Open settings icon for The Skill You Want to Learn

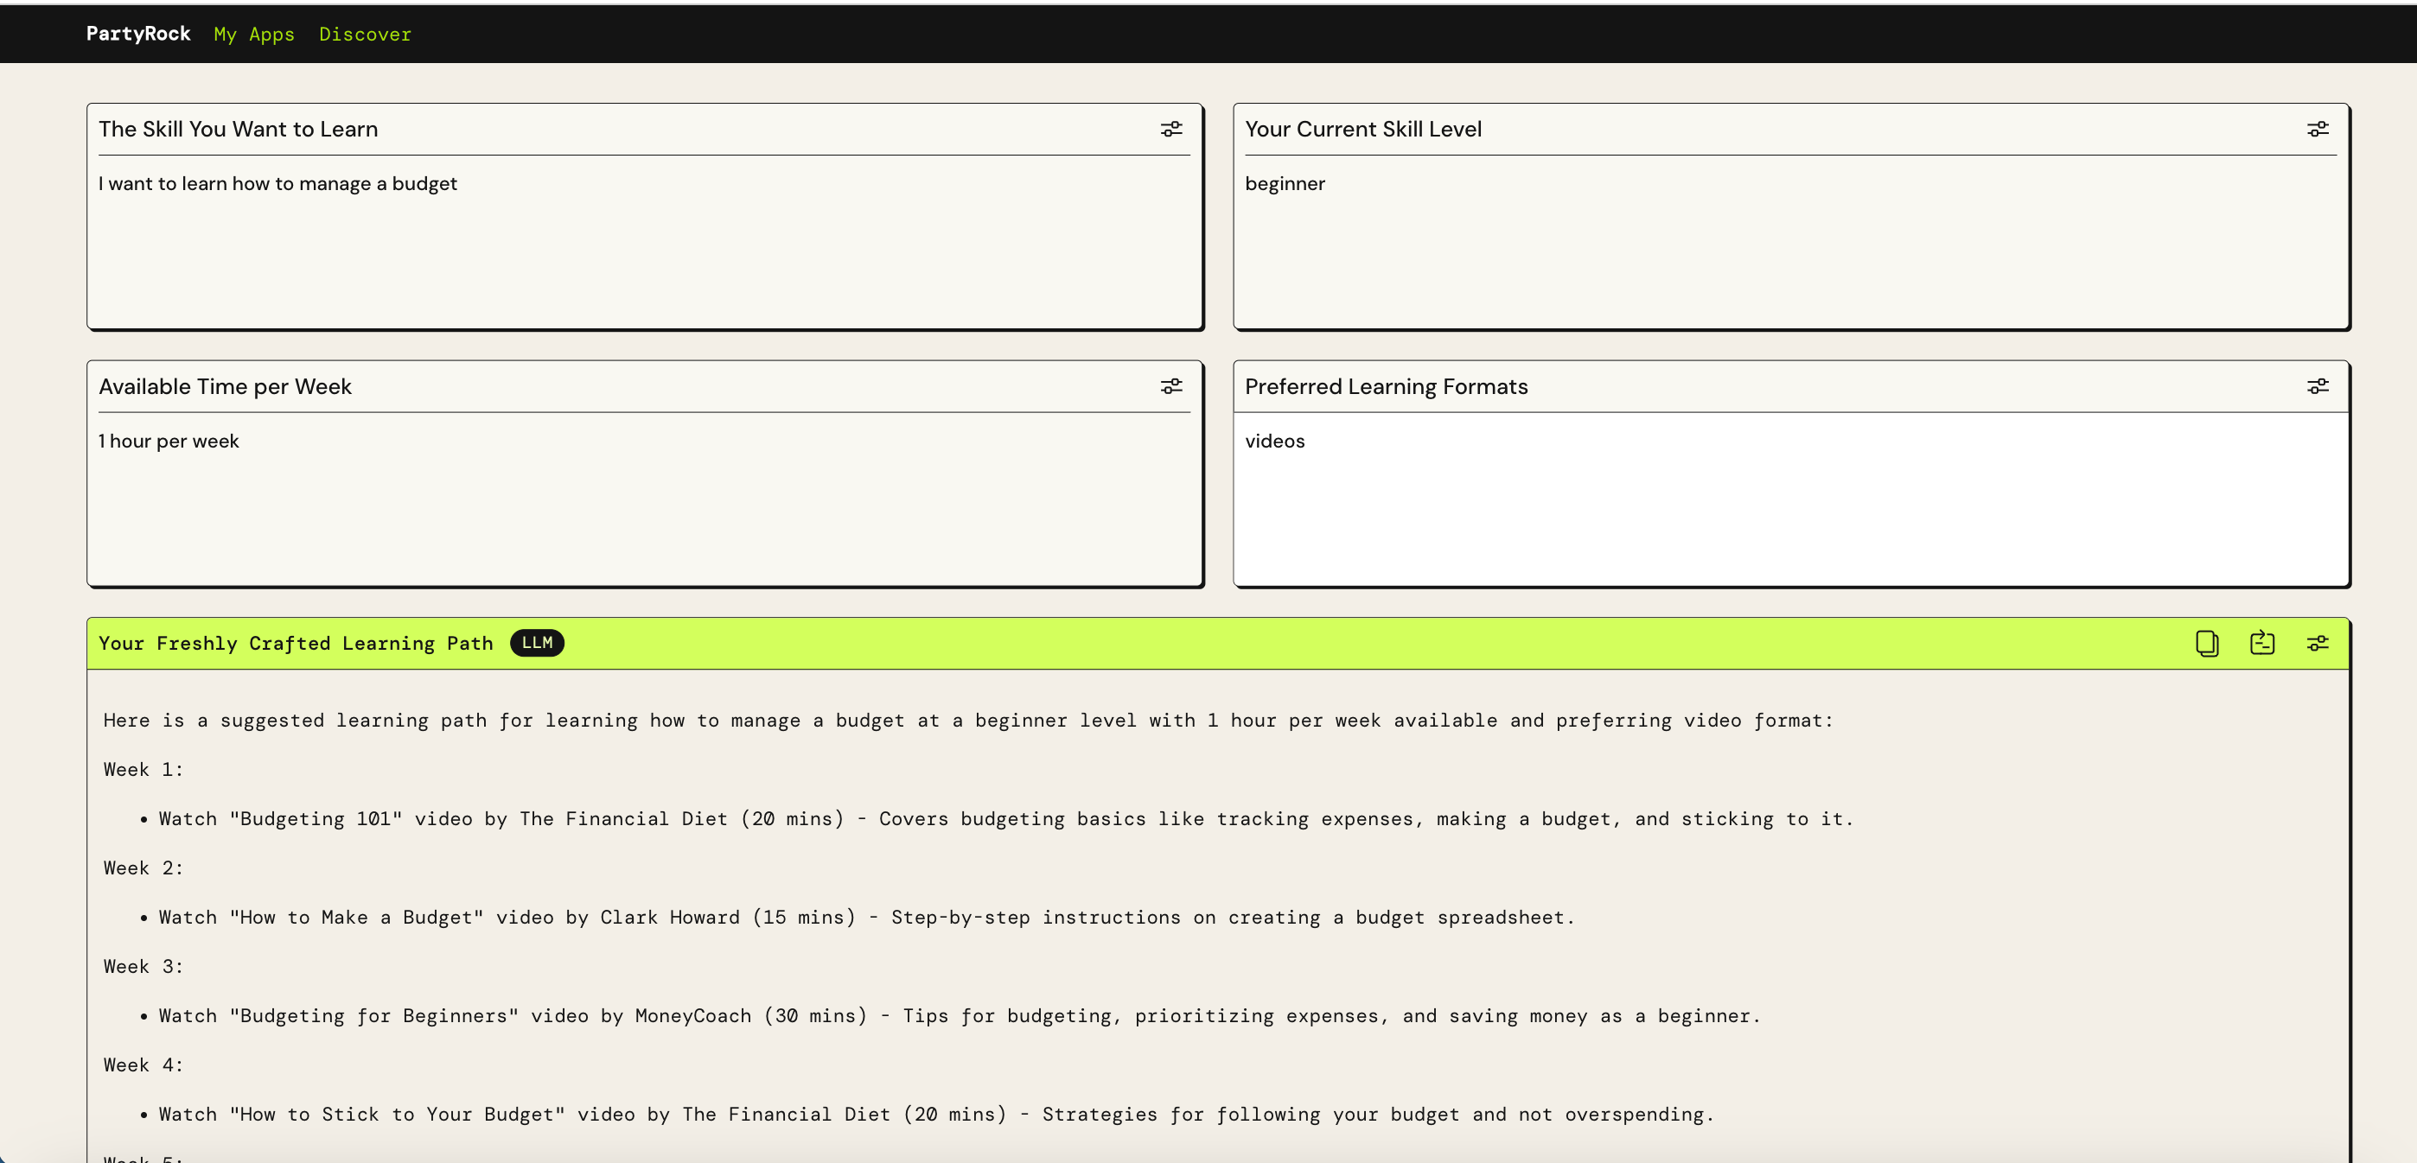coord(1171,129)
